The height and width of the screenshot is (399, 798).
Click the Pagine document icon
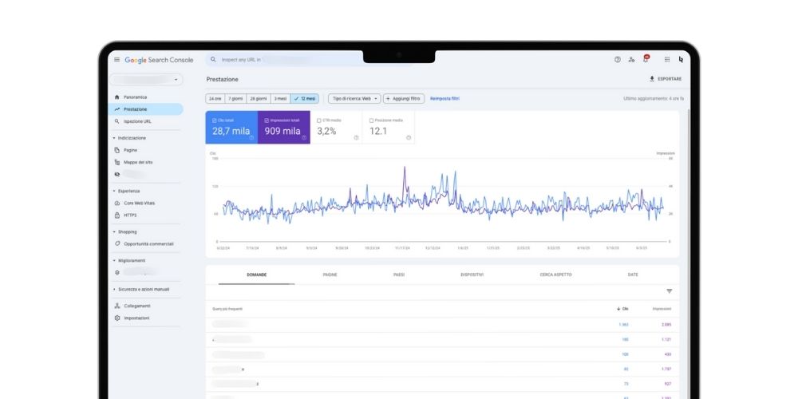pos(117,150)
